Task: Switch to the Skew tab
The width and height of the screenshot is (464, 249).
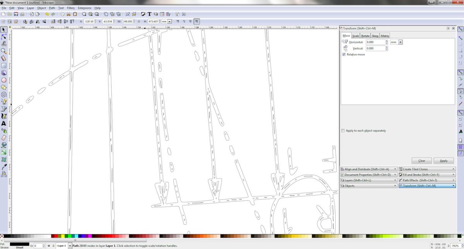Action: click(x=375, y=36)
